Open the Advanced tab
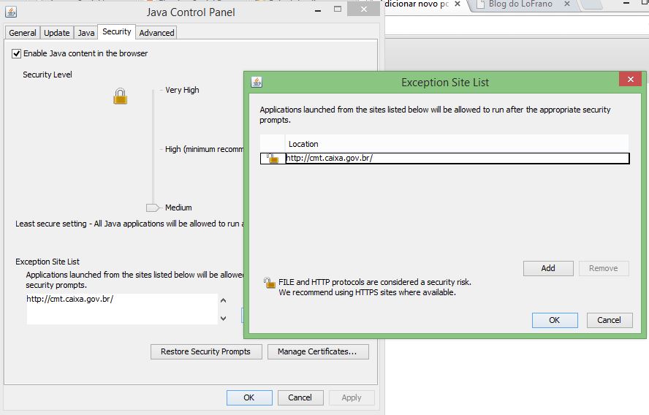The height and width of the screenshot is (415, 649). pos(156,33)
